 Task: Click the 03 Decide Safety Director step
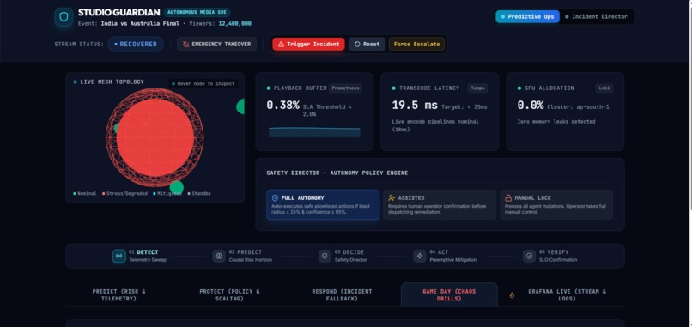343,256
